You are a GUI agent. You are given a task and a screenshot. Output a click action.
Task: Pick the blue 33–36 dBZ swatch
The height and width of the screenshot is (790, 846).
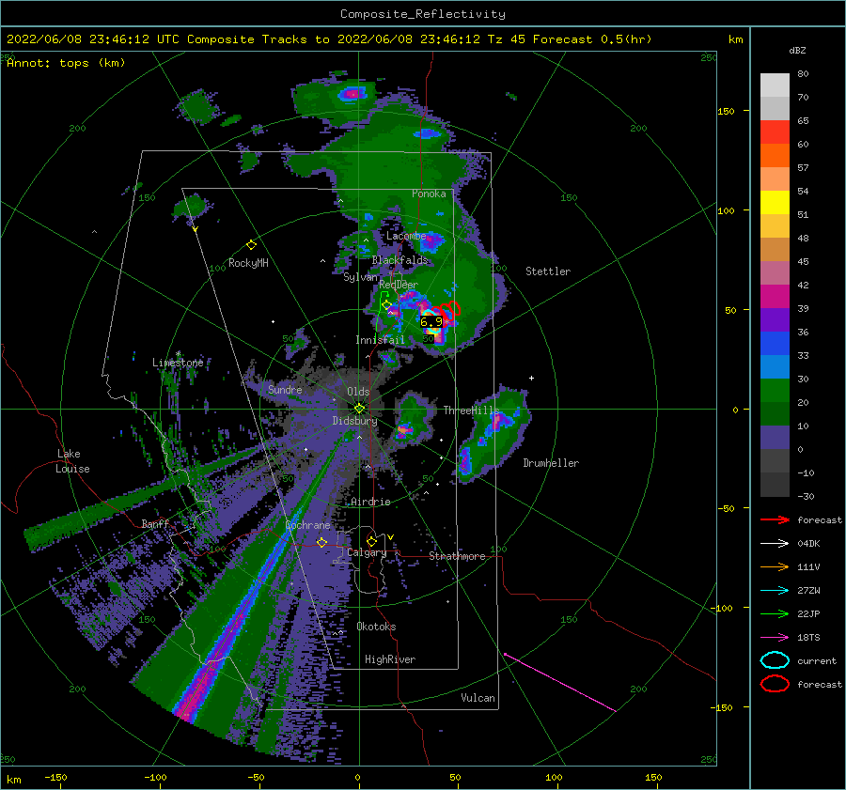(x=775, y=344)
